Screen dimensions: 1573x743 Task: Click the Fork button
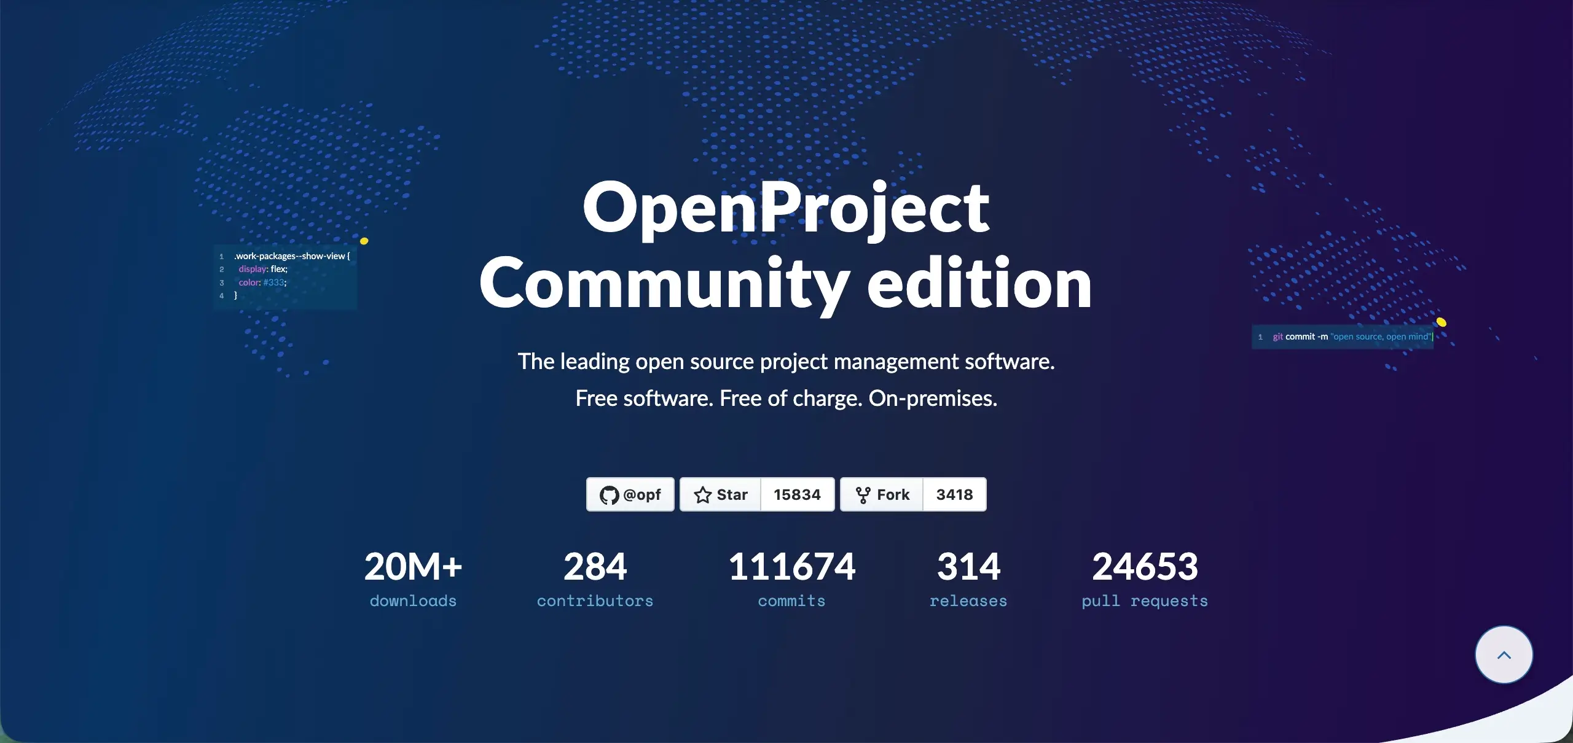pyautogui.click(x=882, y=494)
